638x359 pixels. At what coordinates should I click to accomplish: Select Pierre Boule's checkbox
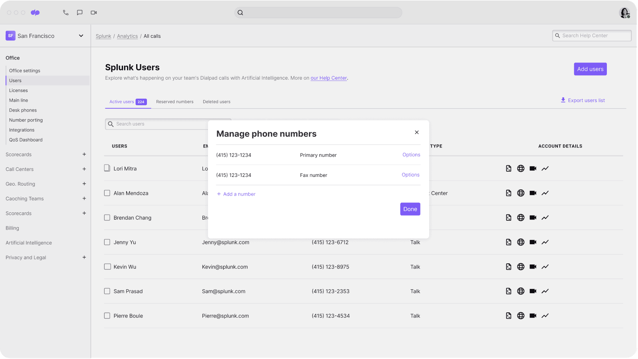pyautogui.click(x=107, y=316)
